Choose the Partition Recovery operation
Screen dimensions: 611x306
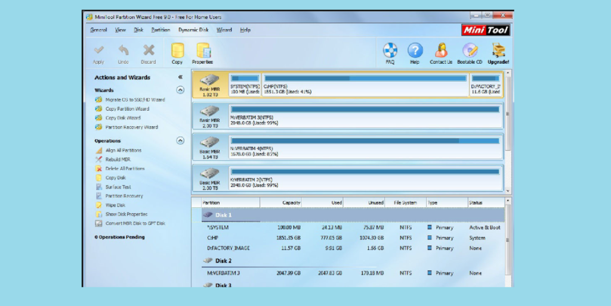pyautogui.click(x=124, y=196)
